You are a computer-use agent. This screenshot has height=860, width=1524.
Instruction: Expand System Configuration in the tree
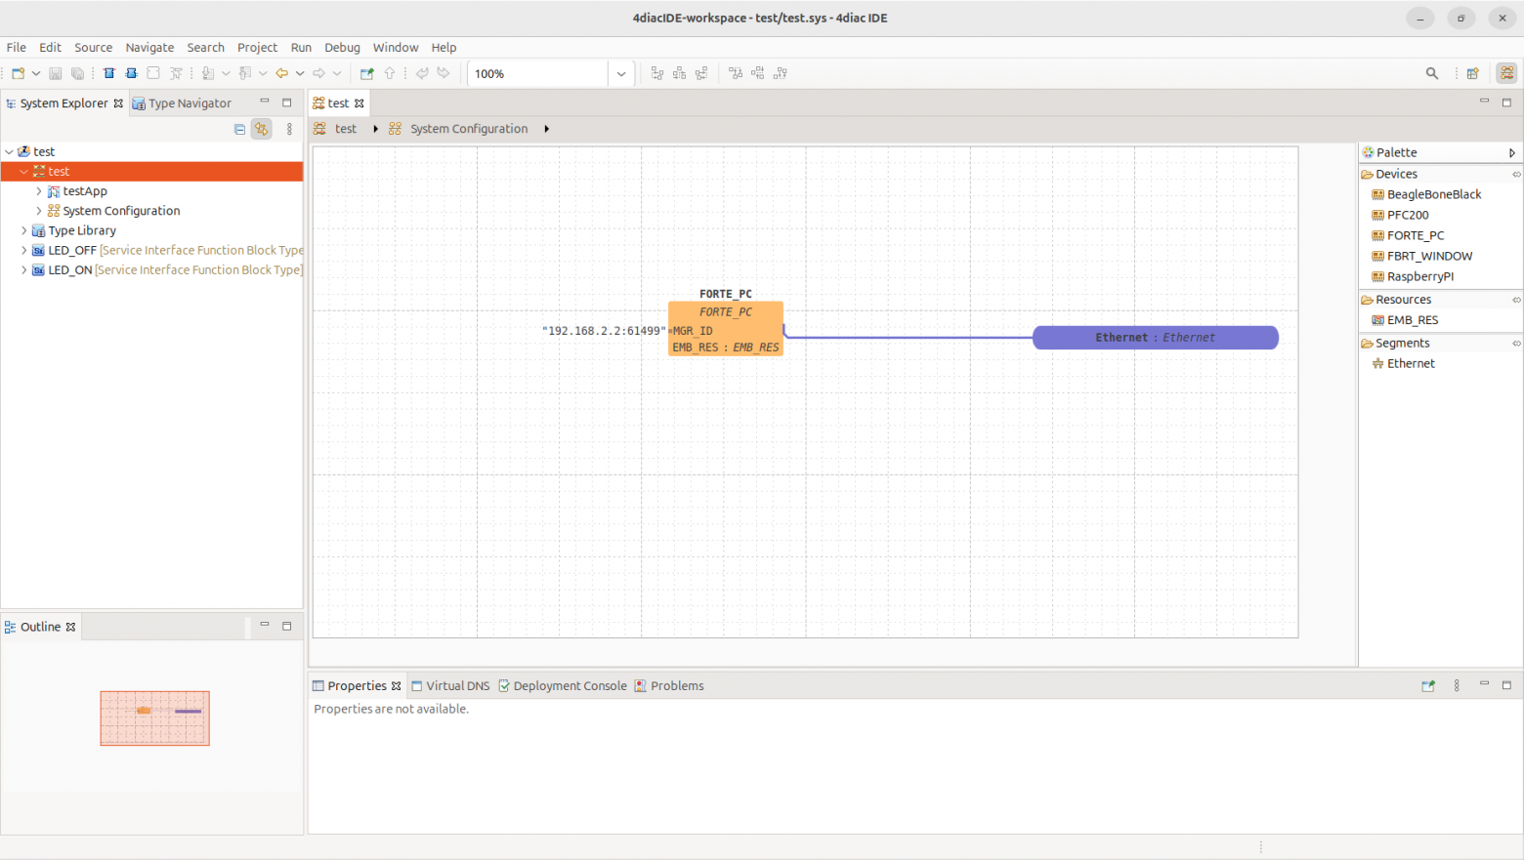39,211
